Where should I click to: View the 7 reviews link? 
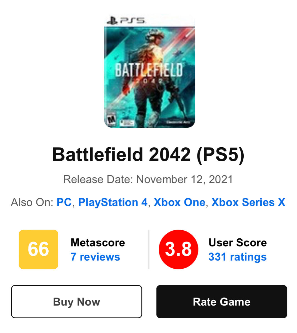pyautogui.click(x=95, y=257)
